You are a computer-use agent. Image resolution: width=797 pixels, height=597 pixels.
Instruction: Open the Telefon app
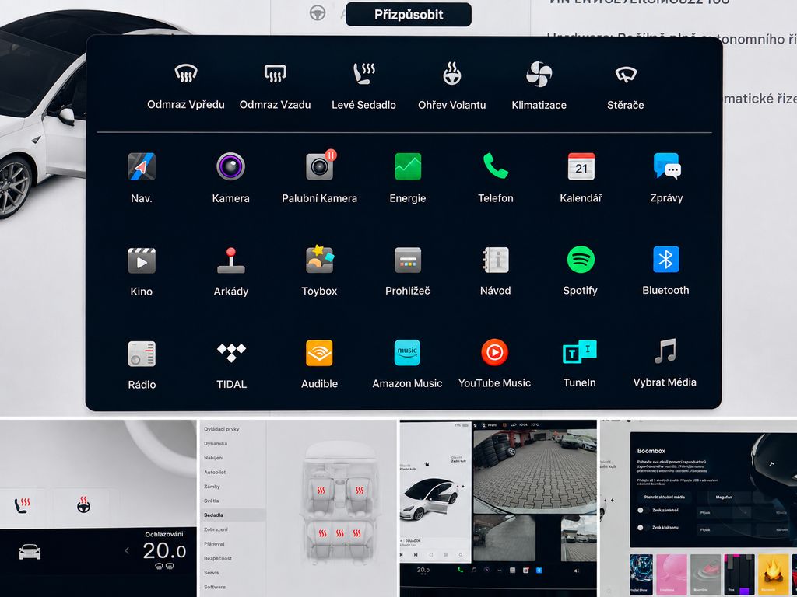(x=496, y=178)
